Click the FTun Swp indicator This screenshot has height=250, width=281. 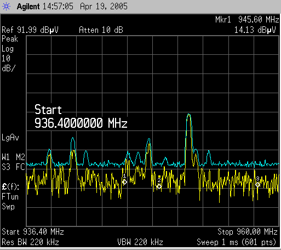[x=10, y=202]
